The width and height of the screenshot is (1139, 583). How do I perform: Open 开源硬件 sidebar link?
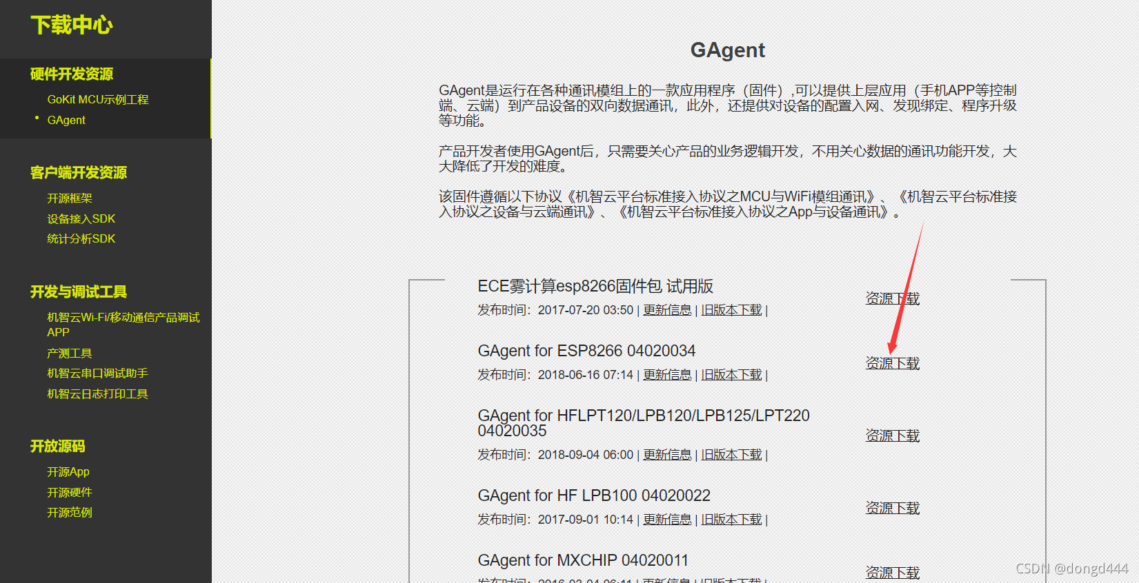click(70, 492)
